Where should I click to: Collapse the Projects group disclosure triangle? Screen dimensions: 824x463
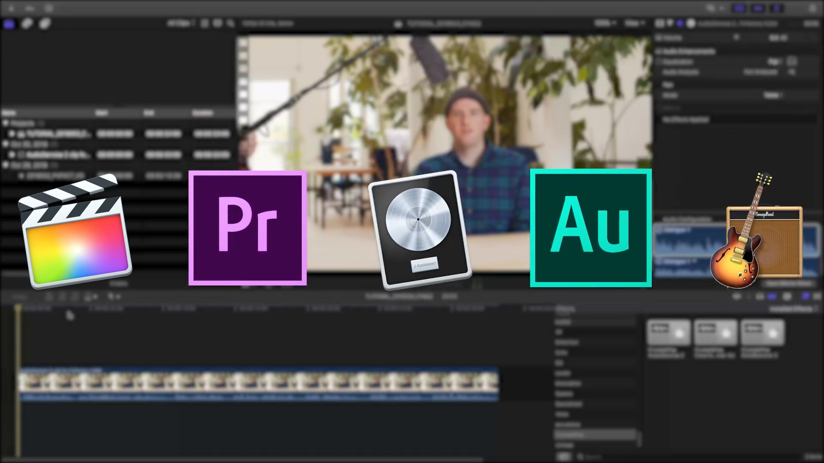tap(6, 123)
